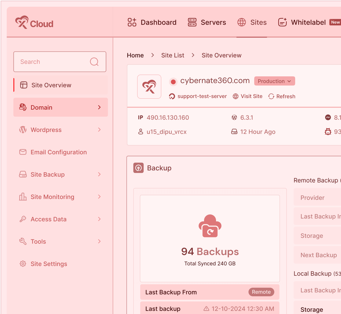Screen dimensions: 341x314
Task: Open the support-test-server link
Action: click(202, 97)
